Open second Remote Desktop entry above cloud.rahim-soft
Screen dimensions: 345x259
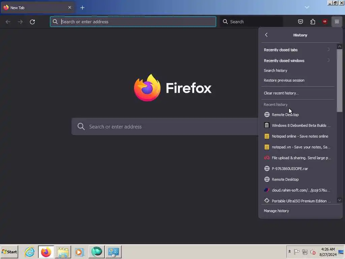pyautogui.click(x=298, y=179)
